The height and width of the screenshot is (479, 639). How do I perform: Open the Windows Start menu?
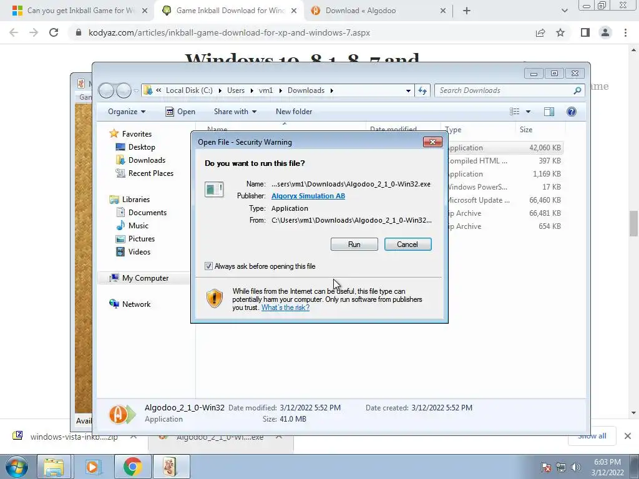click(16, 467)
